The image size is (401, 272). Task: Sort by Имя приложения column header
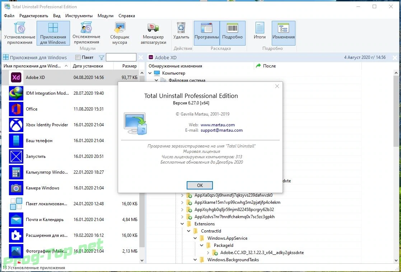click(36, 66)
